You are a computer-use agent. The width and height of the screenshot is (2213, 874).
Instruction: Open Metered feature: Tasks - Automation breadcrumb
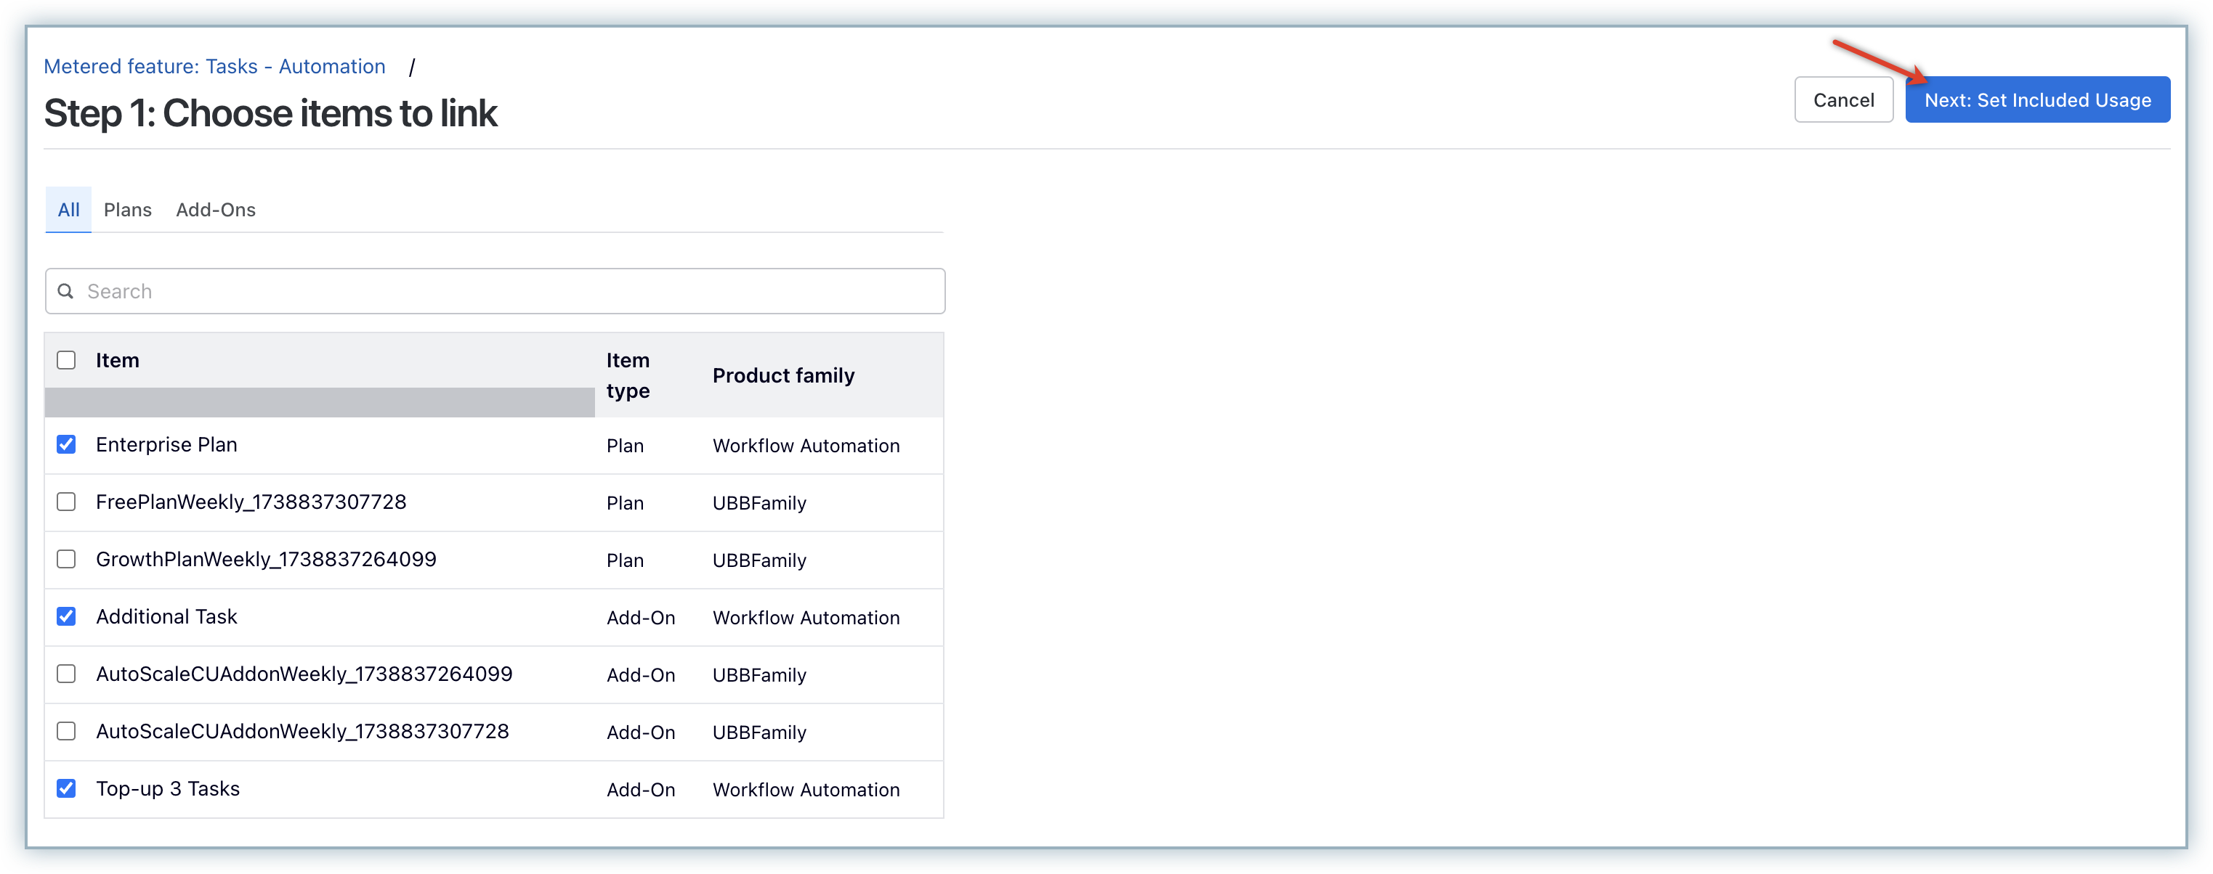[215, 67]
